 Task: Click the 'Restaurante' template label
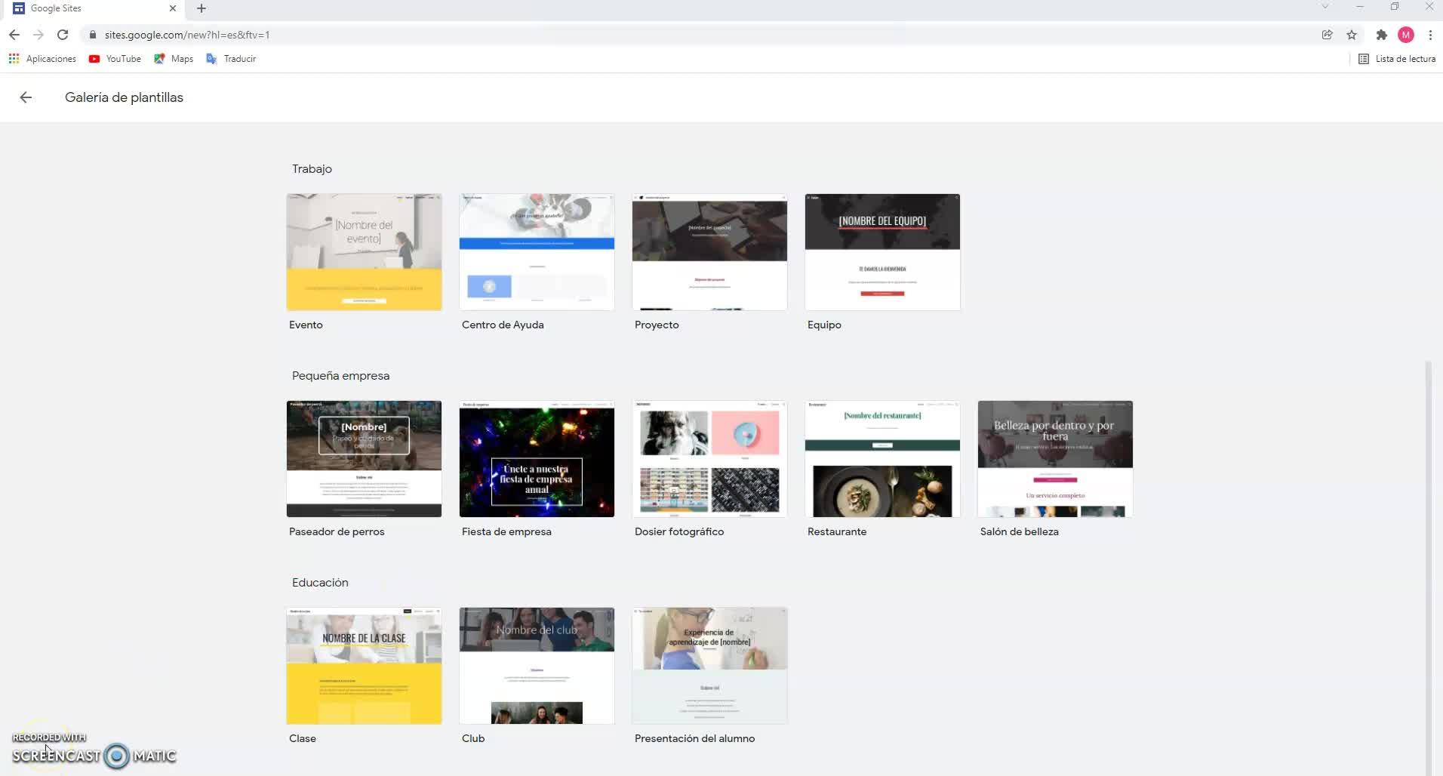837,531
